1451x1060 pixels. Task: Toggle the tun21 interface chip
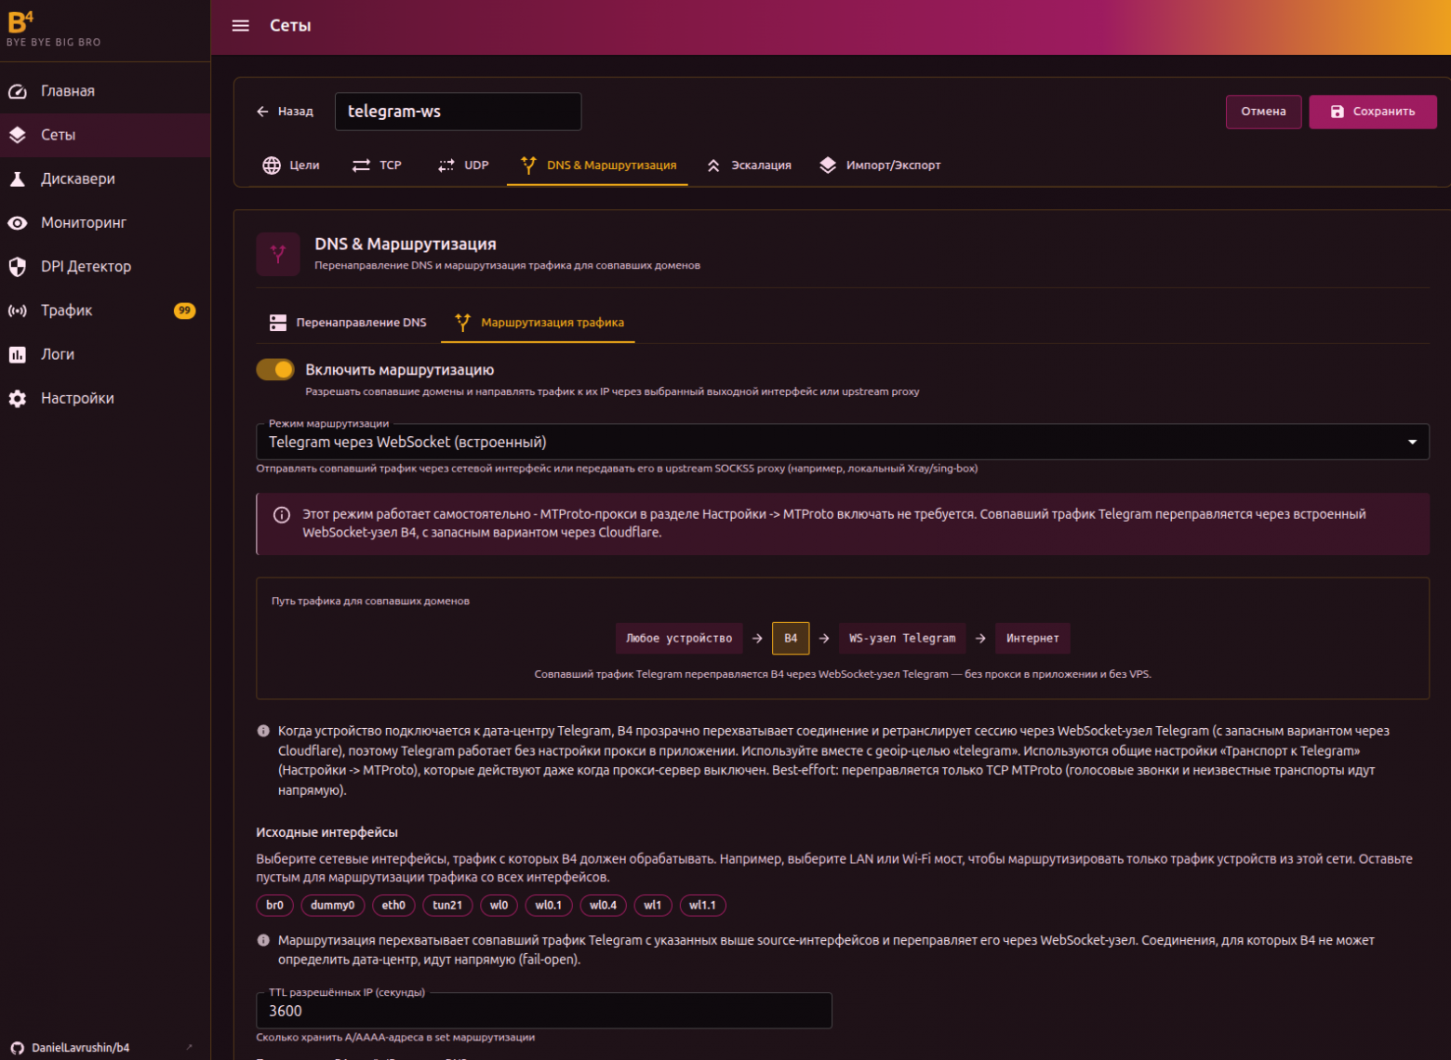click(447, 906)
